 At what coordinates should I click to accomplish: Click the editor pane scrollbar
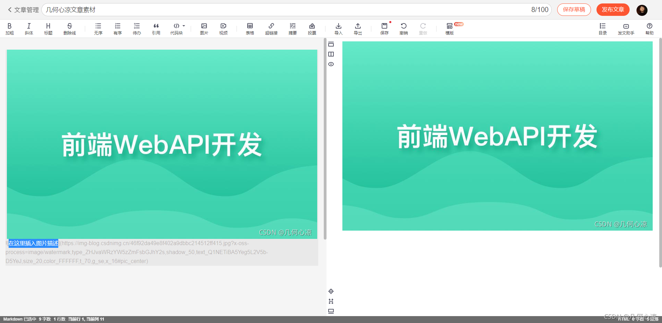[x=325, y=139]
